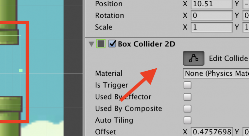
Task: Open the Material physics material field
Action: (216, 73)
